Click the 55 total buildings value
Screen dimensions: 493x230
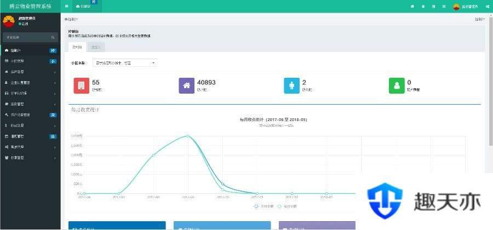[x=95, y=82]
